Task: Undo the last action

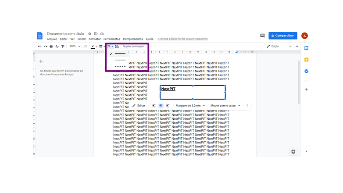Action: click(x=39, y=46)
